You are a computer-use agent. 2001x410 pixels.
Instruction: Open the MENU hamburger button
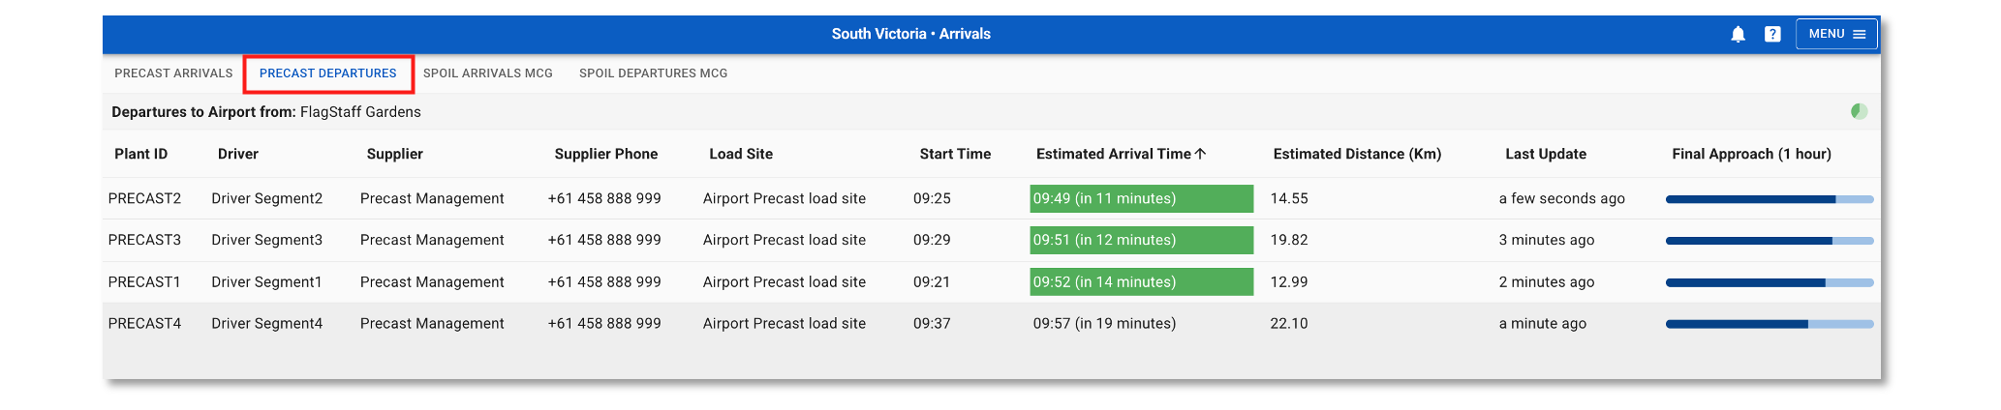[1836, 34]
